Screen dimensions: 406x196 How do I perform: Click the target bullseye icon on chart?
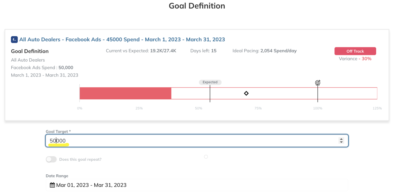[318, 83]
